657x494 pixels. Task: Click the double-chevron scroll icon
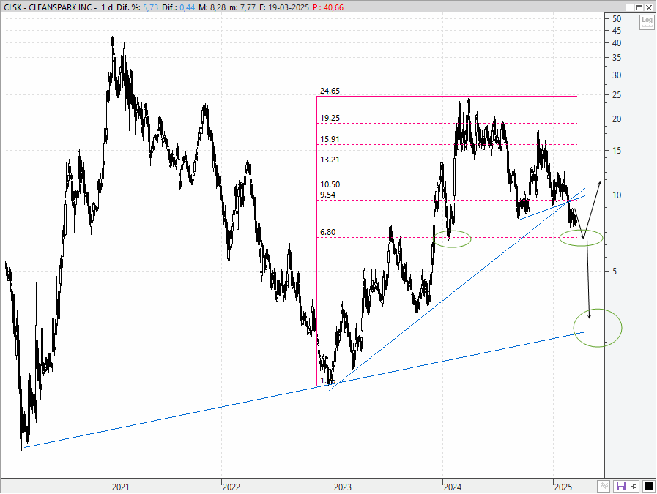point(604,486)
